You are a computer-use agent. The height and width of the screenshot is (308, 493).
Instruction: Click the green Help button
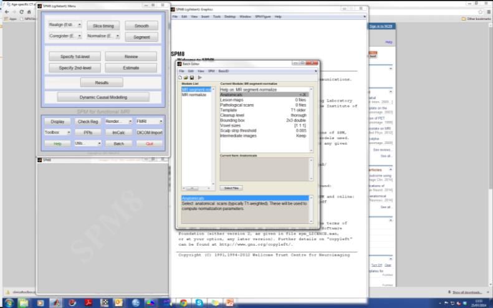pyautogui.click(x=57, y=143)
